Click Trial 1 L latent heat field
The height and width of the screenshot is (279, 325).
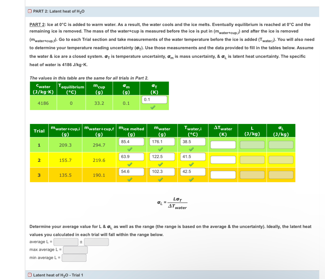point(252,145)
